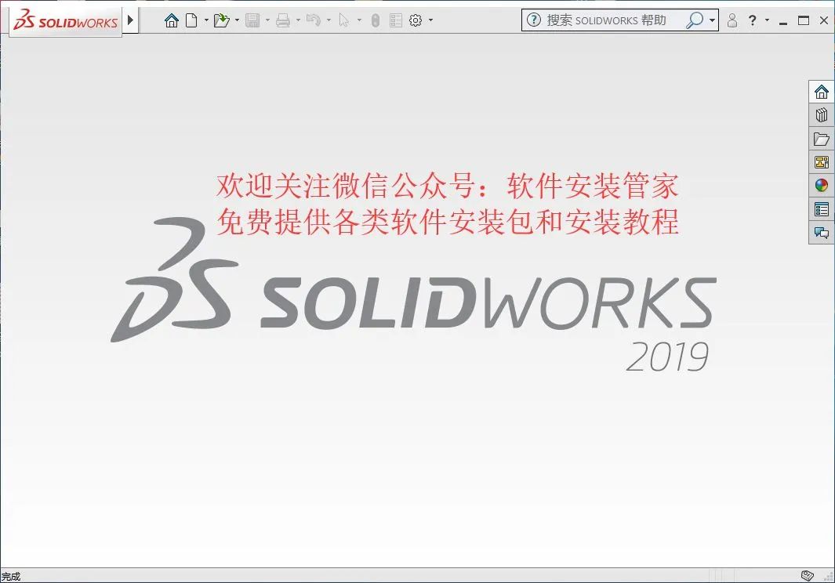Create a new document
Viewport: 835px width, 583px height.
click(191, 20)
